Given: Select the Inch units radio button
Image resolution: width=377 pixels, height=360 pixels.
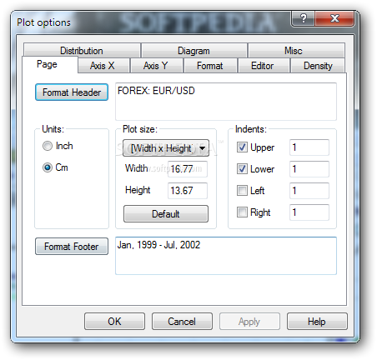Looking at the screenshot, I should click(x=48, y=146).
